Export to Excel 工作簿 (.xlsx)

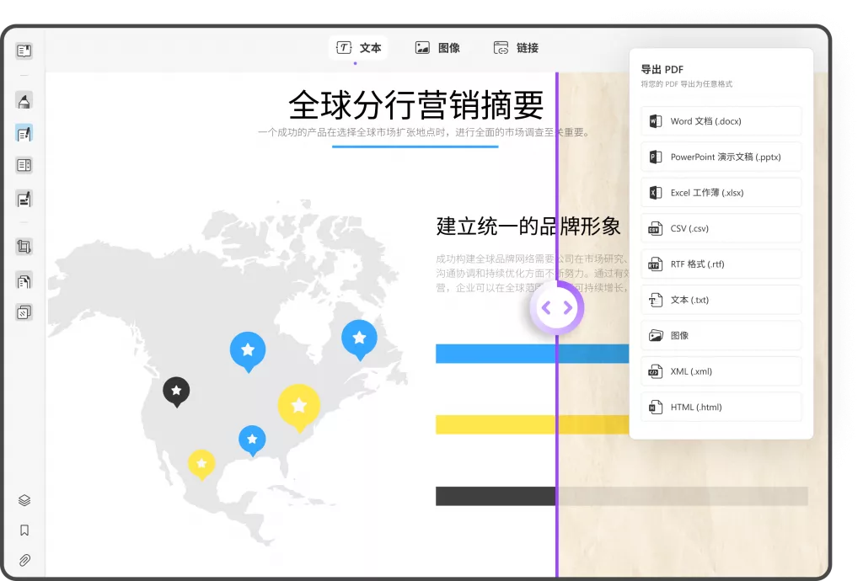721,193
